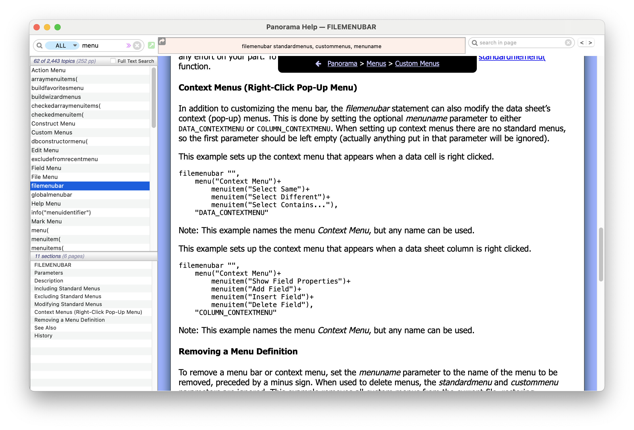Screen dimensions: 634x430
Task: Go to next in-page search match
Action: click(x=590, y=43)
